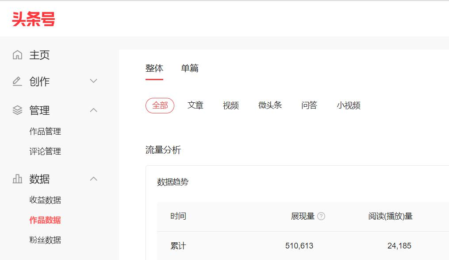The image size is (449, 260).
Task: Collapse the 管理 sidebar section
Action: (93, 110)
